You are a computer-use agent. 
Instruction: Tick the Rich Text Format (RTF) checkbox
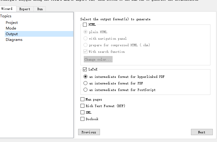click(x=83, y=106)
